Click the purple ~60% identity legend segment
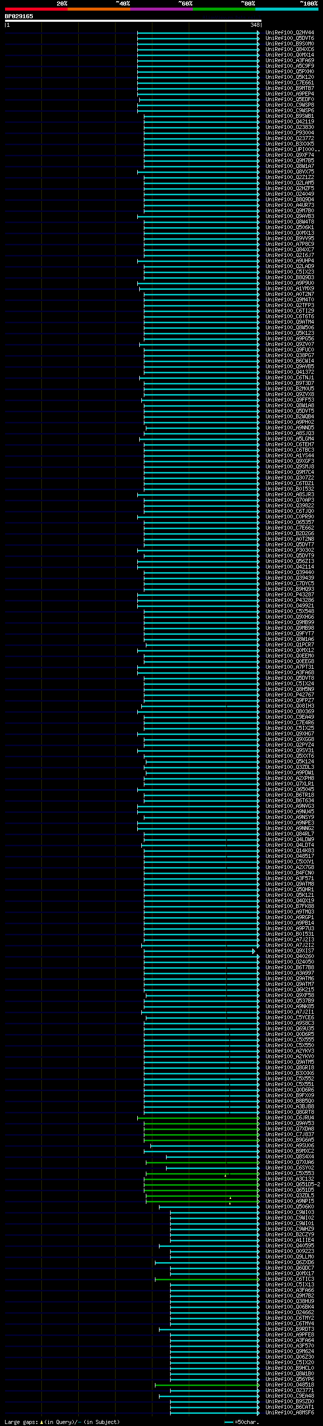 [162, 9]
